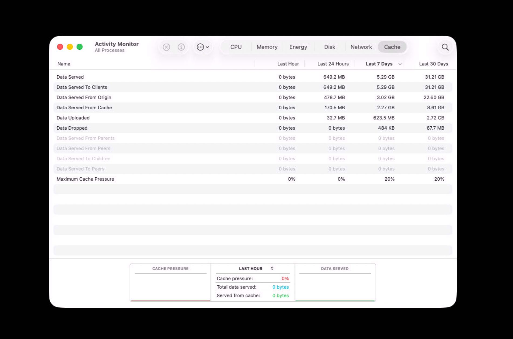The image size is (513, 339).
Task: Go to the Network tab
Action: (x=361, y=47)
